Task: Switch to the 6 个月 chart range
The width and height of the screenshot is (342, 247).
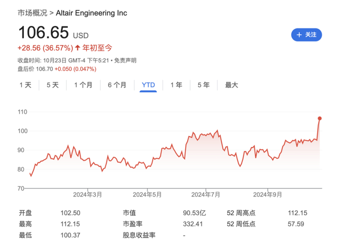Action: (117, 85)
